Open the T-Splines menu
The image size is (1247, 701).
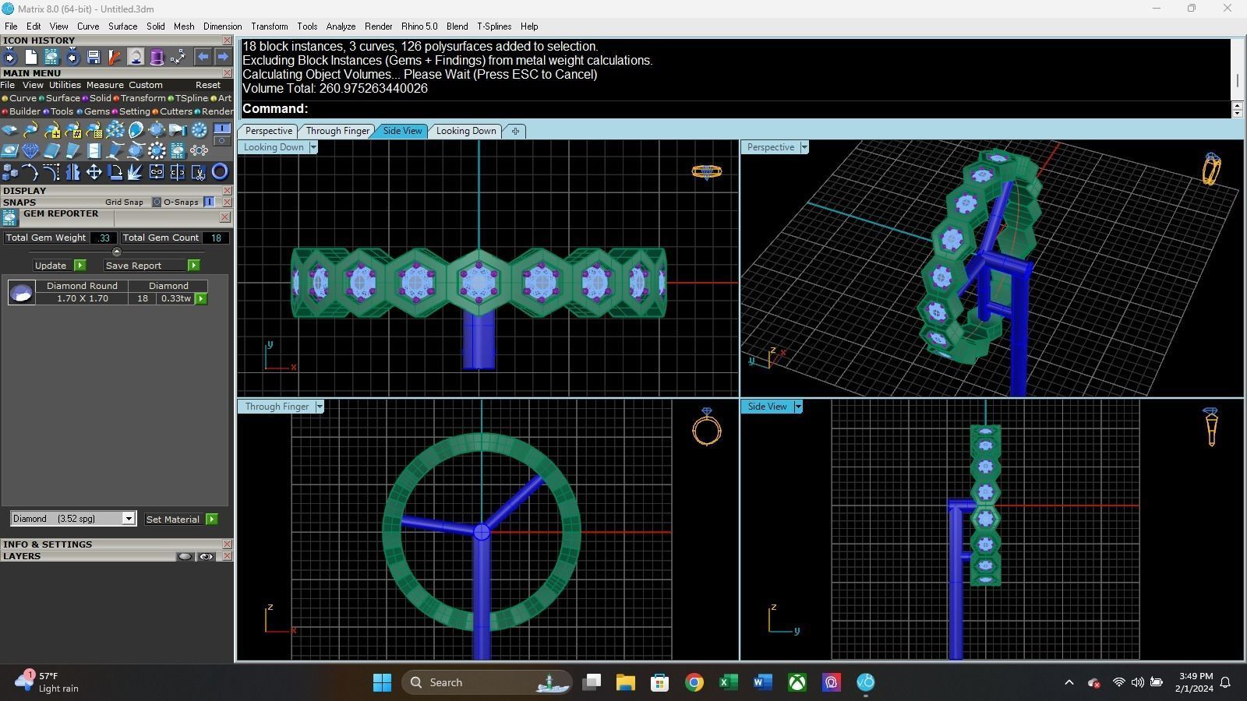(x=494, y=26)
